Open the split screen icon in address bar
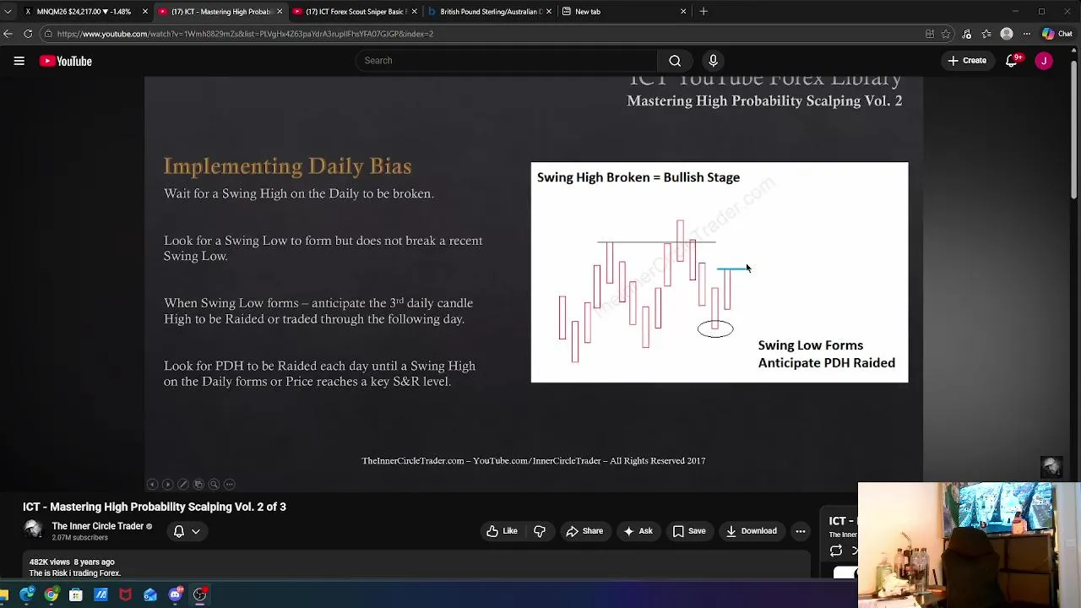1081x608 pixels. (930, 34)
